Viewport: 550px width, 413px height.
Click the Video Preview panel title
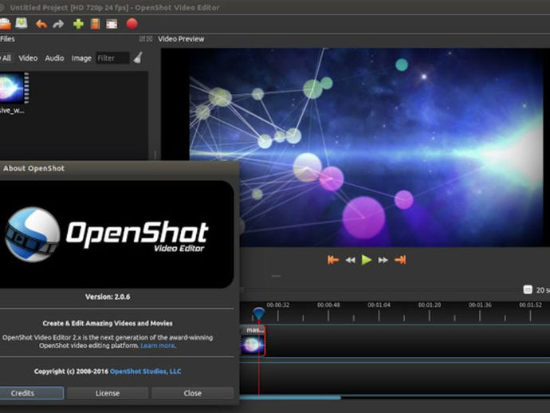181,39
